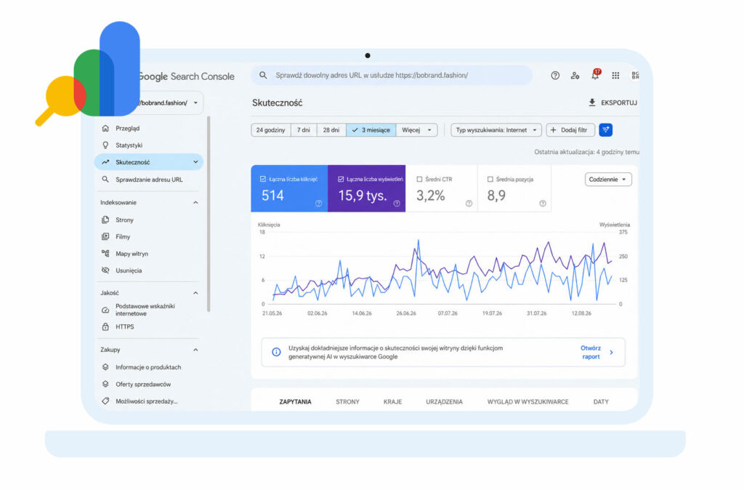
Task: Uncheck Łączna liczba wyświetleń checkbox
Action: tap(341, 179)
